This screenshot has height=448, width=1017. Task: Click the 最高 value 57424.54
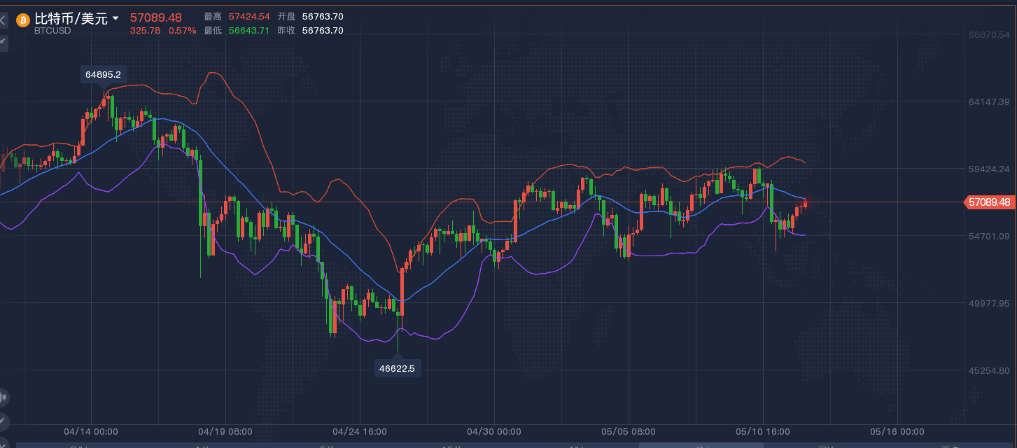click(249, 16)
